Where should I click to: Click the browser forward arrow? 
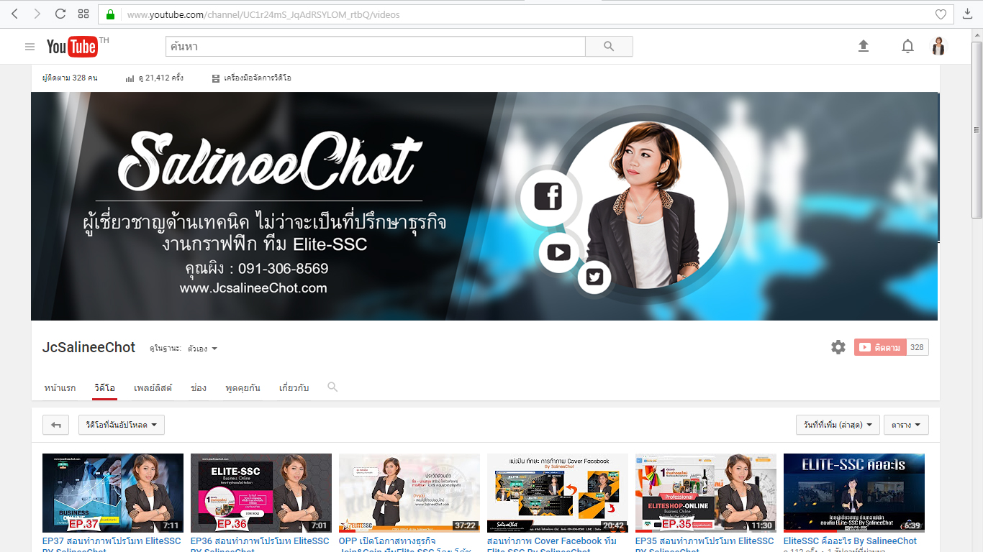click(x=37, y=14)
